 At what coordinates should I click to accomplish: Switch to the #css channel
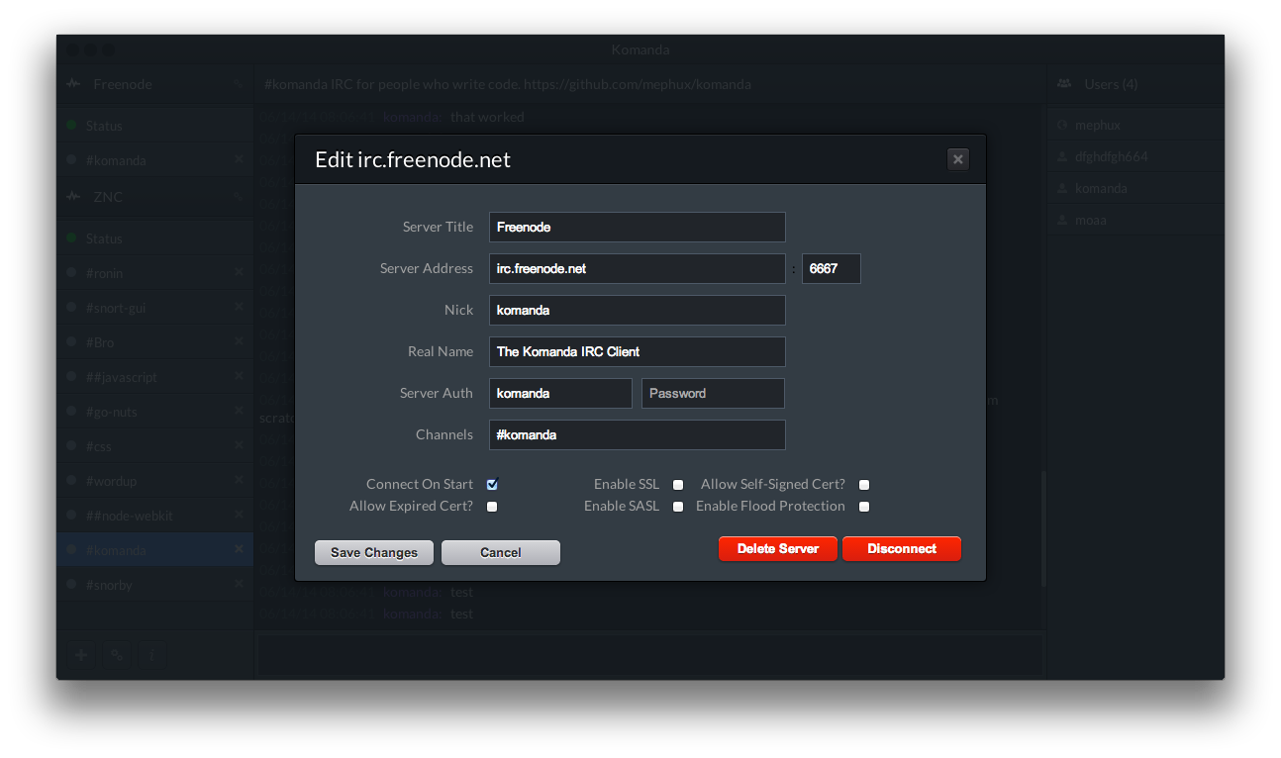tap(155, 446)
